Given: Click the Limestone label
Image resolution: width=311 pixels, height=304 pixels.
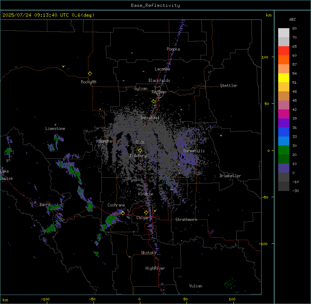Looking at the screenshot, I should (x=55, y=129).
